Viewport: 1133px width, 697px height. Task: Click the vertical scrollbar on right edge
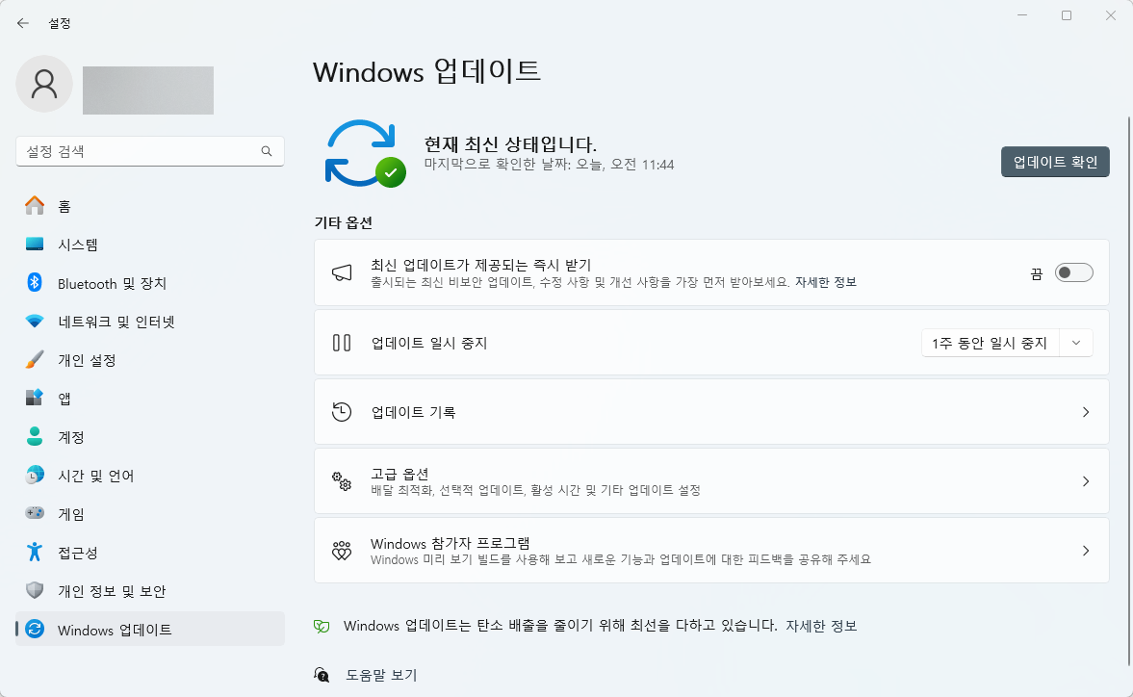click(1128, 390)
